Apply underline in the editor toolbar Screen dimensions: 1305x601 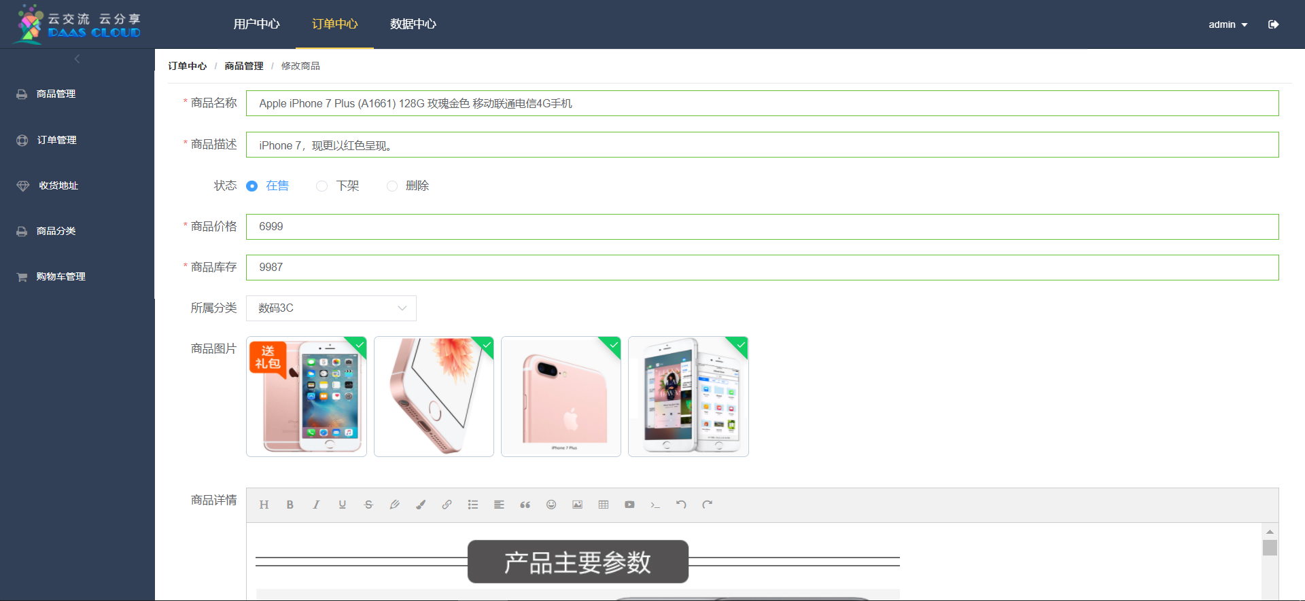343,505
